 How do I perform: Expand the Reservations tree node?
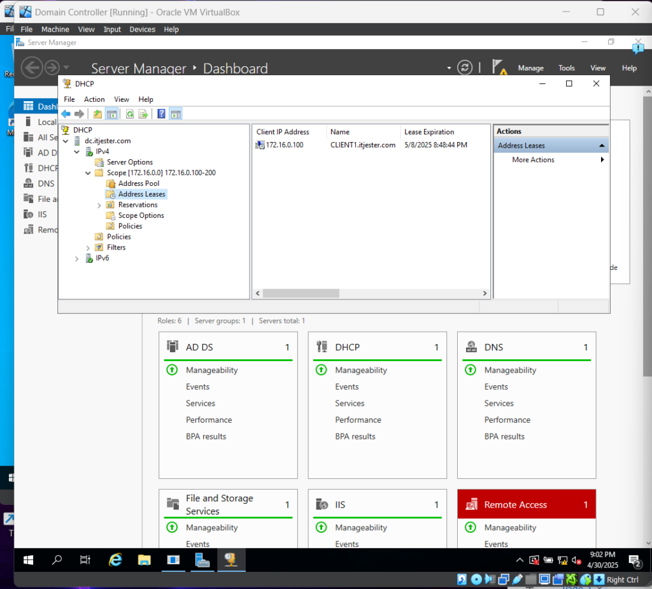click(99, 205)
